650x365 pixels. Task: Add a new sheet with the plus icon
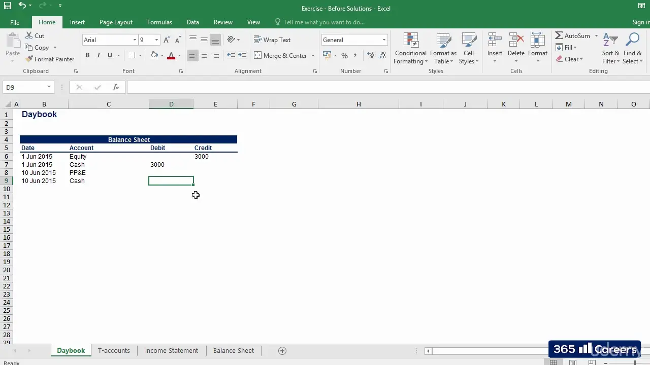click(x=282, y=351)
